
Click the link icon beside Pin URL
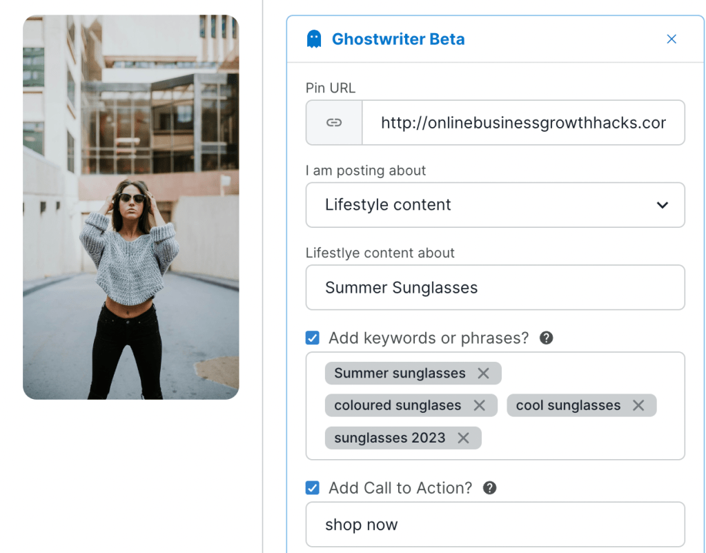click(334, 123)
